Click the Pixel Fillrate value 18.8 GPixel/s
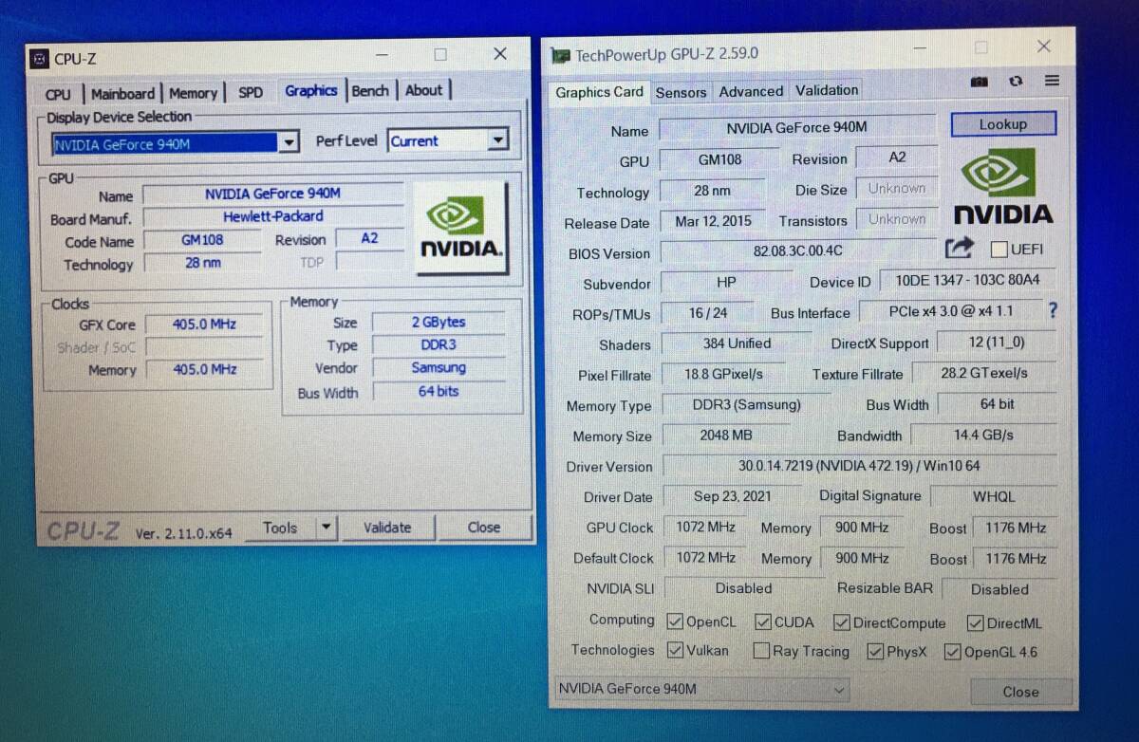Screen dimensions: 1139x742 tap(723, 374)
